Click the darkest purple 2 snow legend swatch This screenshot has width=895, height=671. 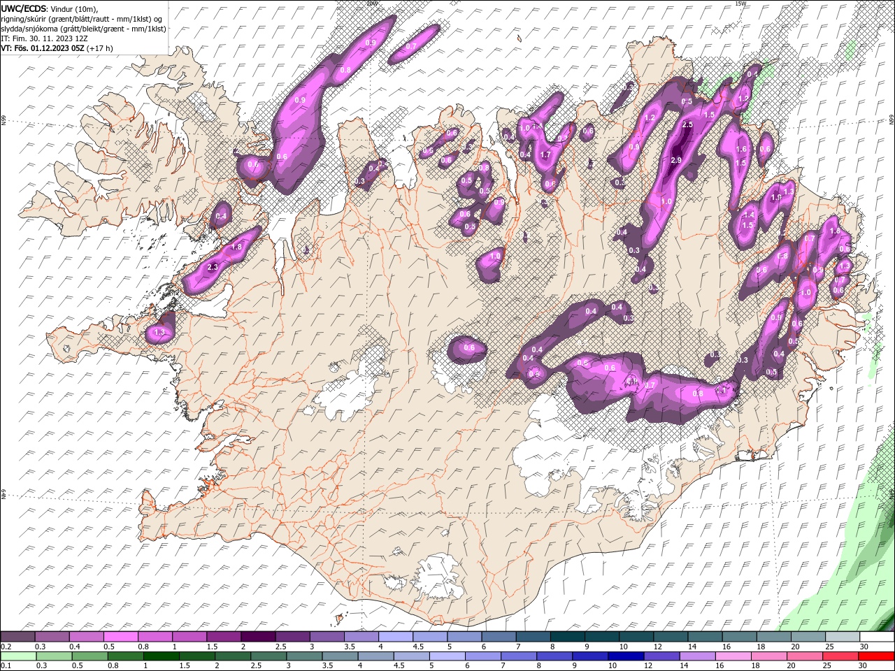258,637
